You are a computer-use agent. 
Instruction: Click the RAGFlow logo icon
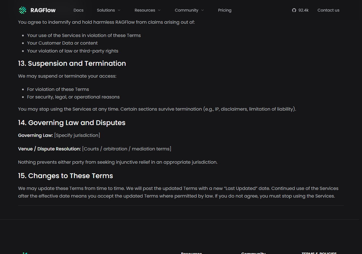[x=23, y=10]
